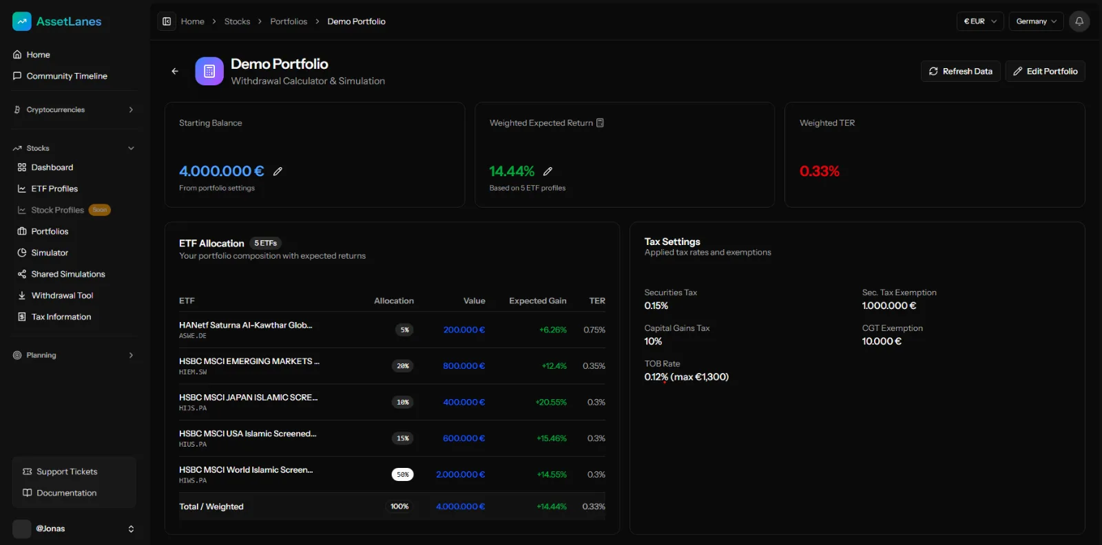
Task: Open the Germany country dropdown
Action: pos(1037,21)
